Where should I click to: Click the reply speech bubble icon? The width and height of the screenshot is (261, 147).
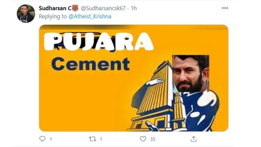click(x=42, y=139)
